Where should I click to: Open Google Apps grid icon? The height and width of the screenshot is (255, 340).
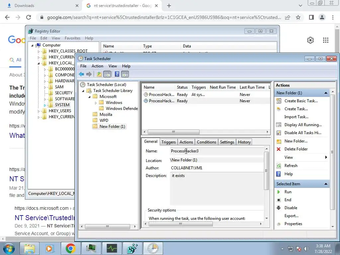point(325,40)
